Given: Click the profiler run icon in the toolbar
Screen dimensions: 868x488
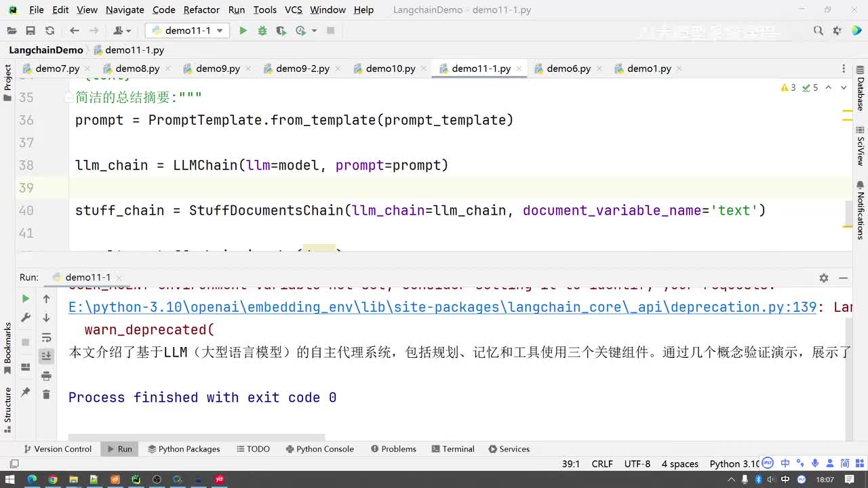Looking at the screenshot, I should coord(300,30).
